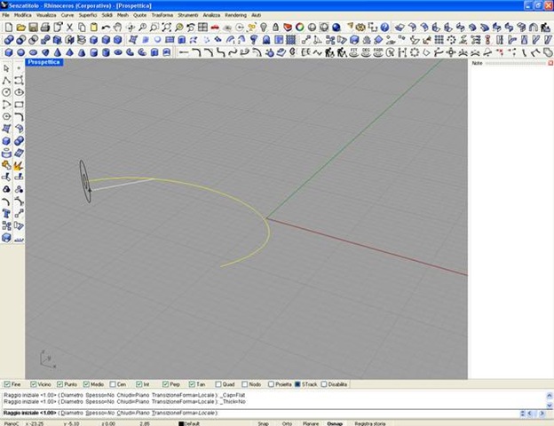Click the Open folder icon

pyautogui.click(x=20, y=28)
